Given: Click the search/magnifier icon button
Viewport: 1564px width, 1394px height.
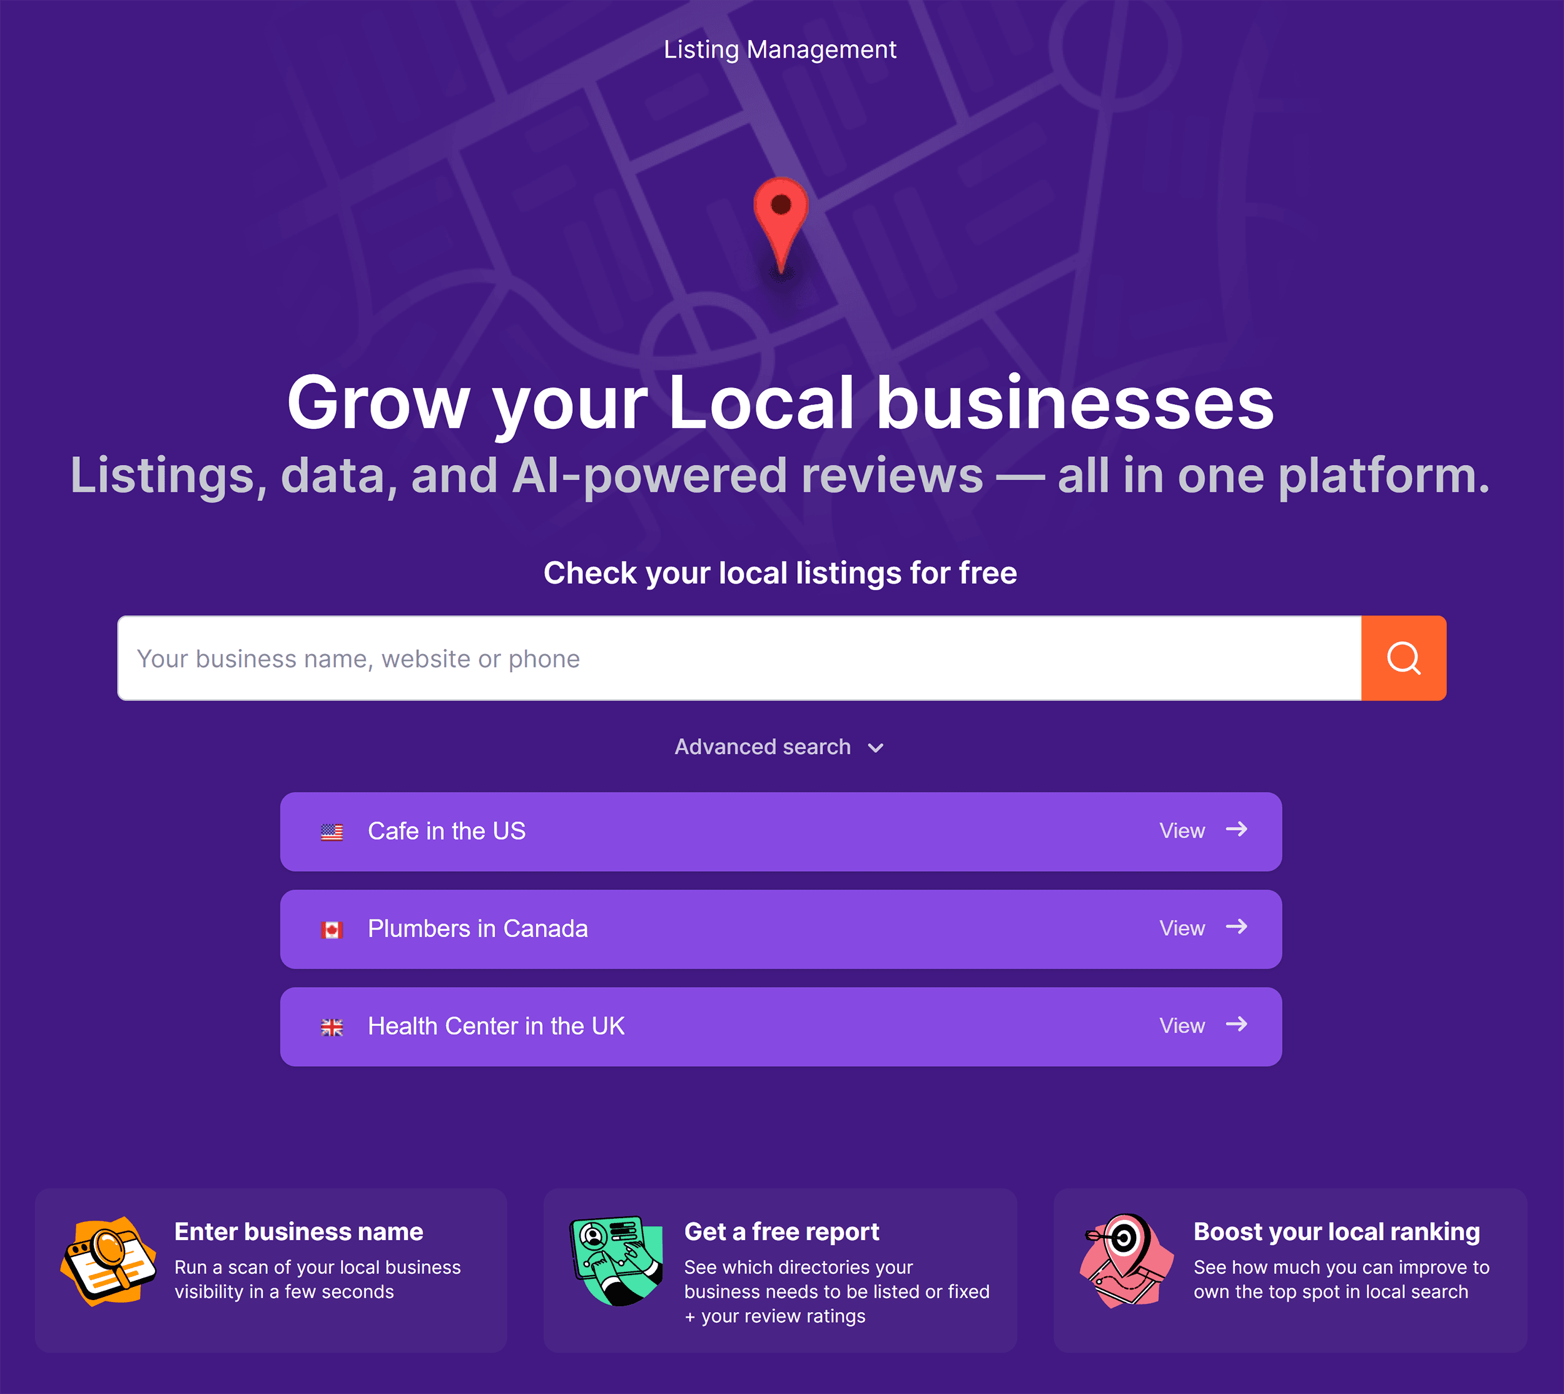Looking at the screenshot, I should point(1403,658).
